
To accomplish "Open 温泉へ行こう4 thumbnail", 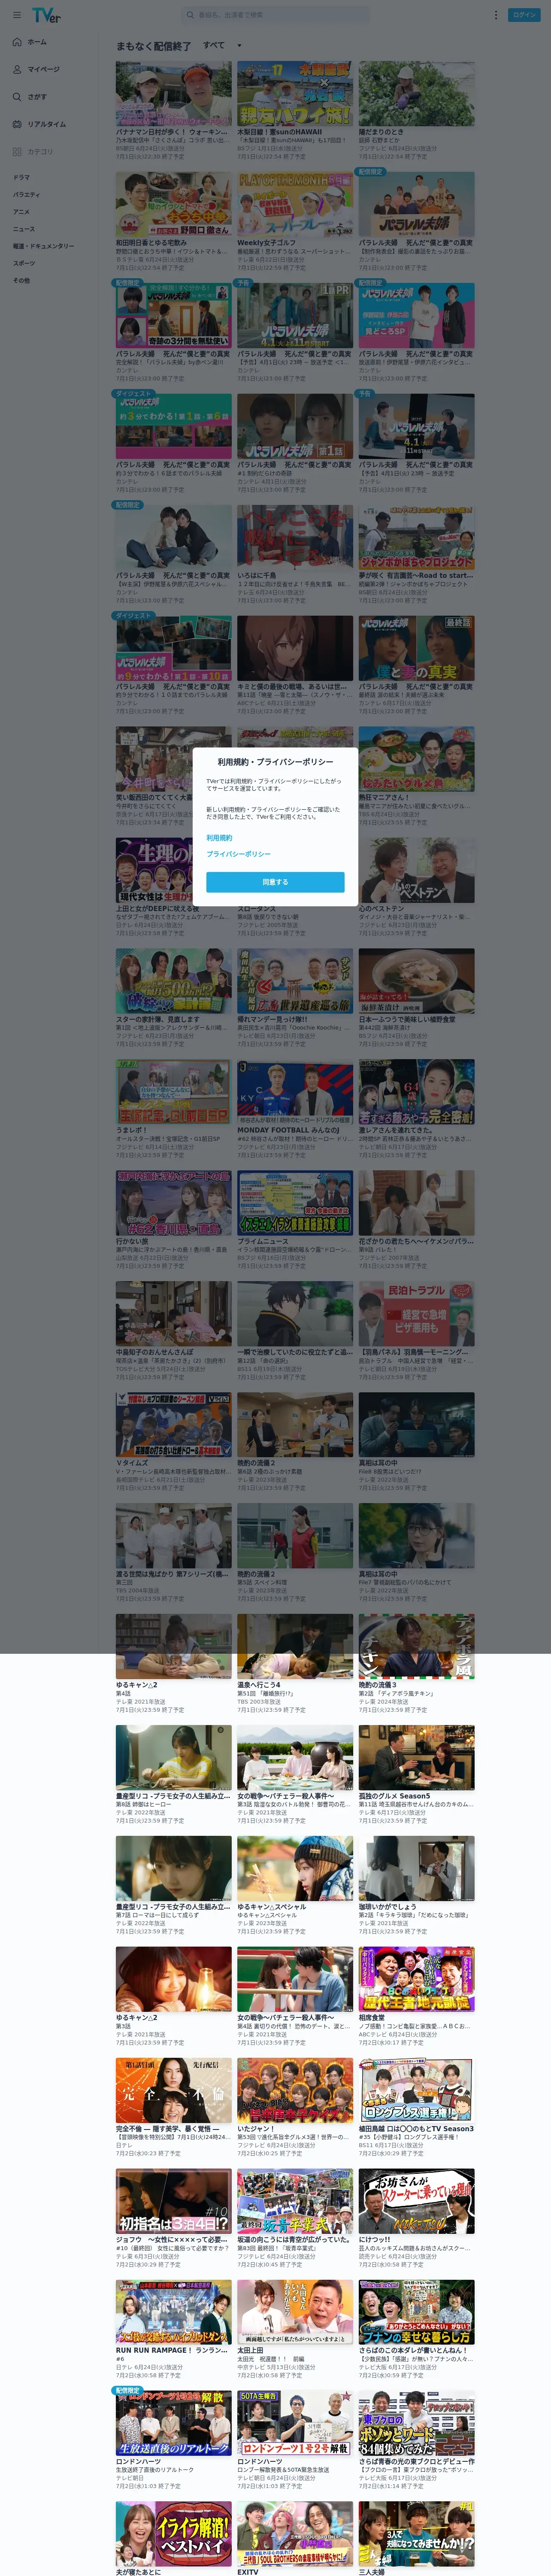I will (x=295, y=1646).
